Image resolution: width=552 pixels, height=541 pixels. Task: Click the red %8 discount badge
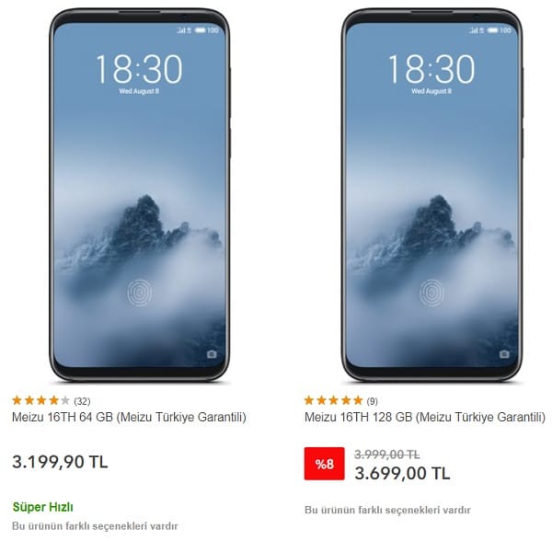coord(324,464)
